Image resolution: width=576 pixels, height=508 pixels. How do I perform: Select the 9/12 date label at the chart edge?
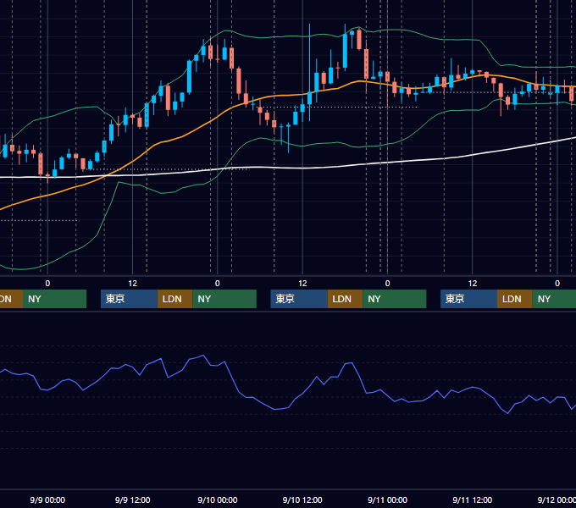[x=557, y=500]
